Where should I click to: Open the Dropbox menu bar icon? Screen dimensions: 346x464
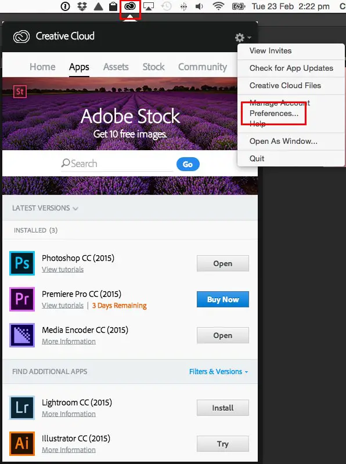(82, 6)
